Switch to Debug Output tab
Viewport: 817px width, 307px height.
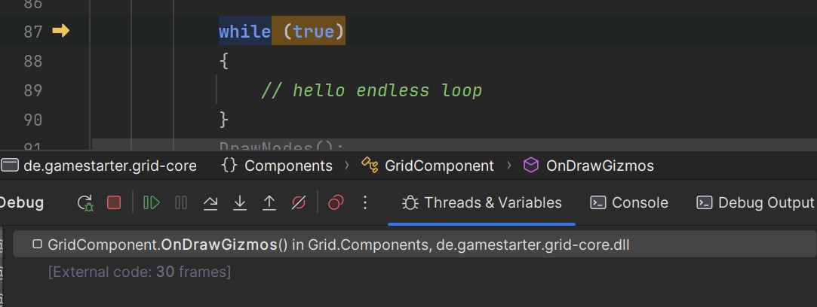[x=755, y=202]
